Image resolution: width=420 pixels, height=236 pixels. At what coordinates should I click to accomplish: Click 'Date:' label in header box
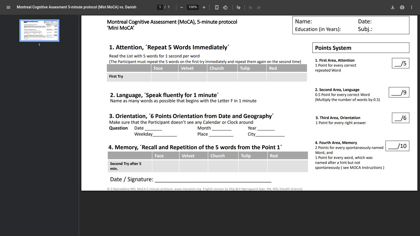365,22
